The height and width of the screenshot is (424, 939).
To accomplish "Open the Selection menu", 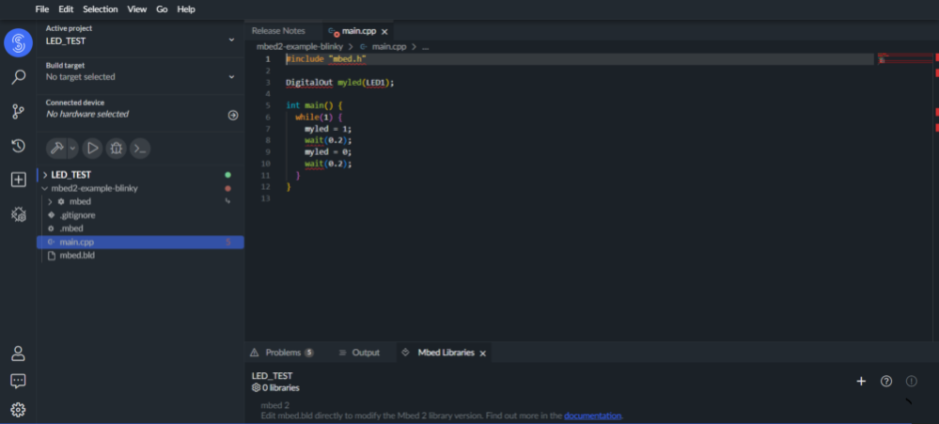I will coord(100,9).
